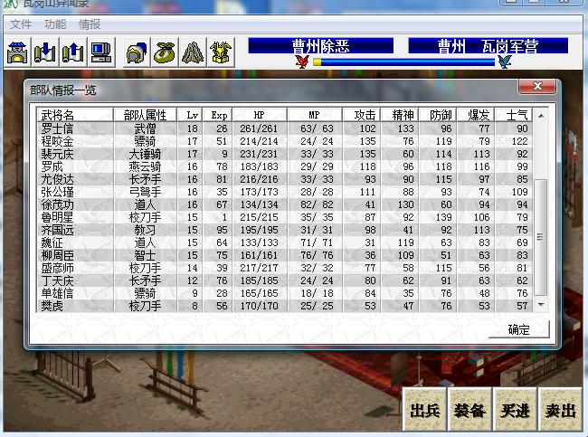Open the 情报 menu
The width and height of the screenshot is (588, 437).
(x=90, y=24)
